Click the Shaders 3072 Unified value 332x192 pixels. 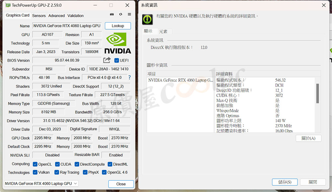(x=51, y=86)
